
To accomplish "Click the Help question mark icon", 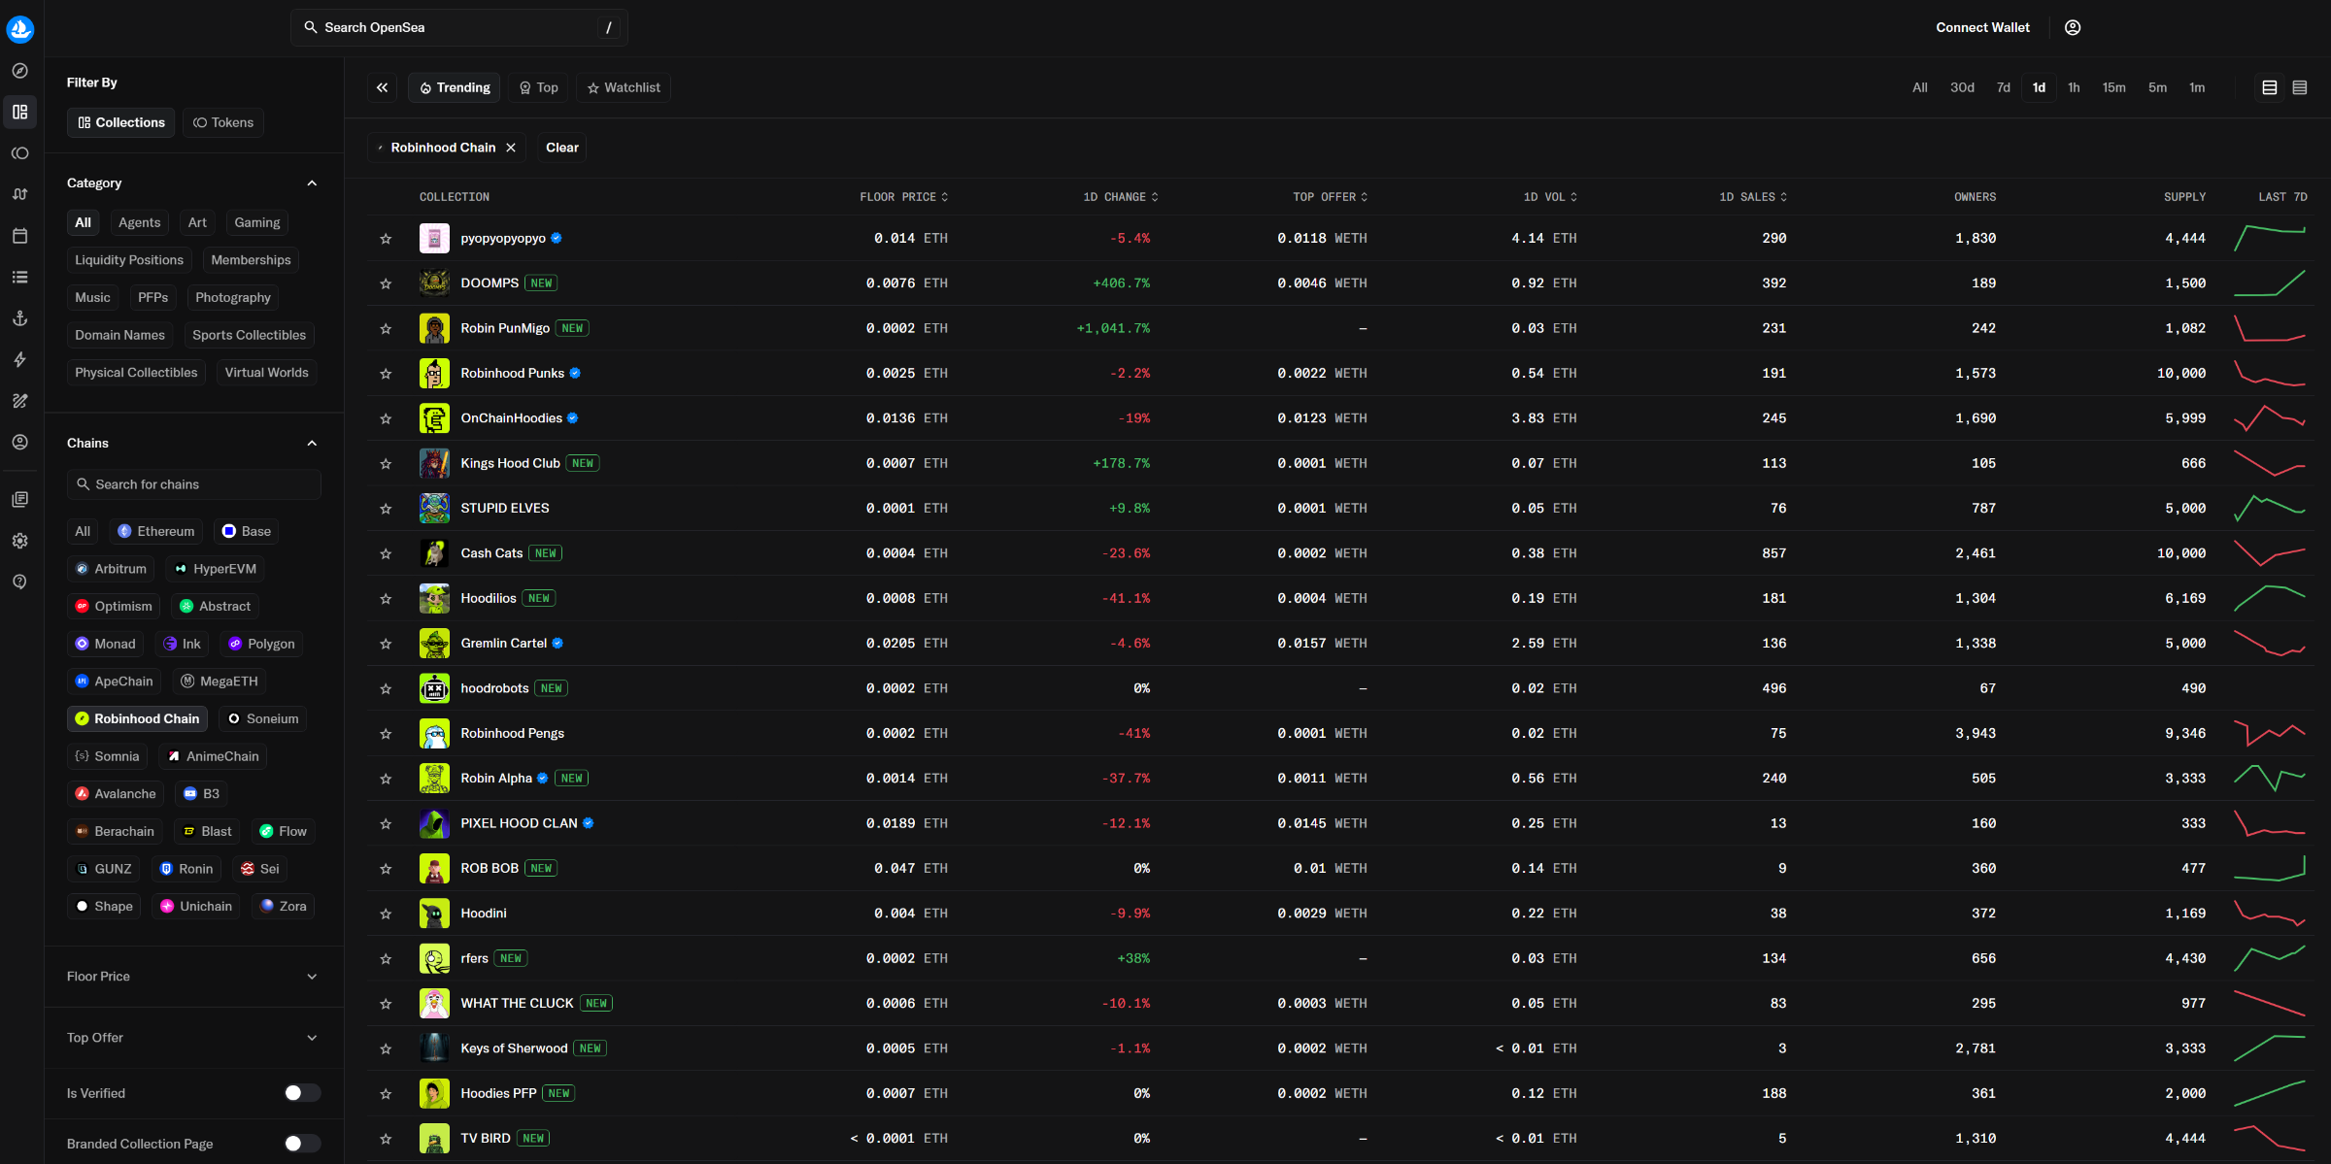I will (x=20, y=582).
